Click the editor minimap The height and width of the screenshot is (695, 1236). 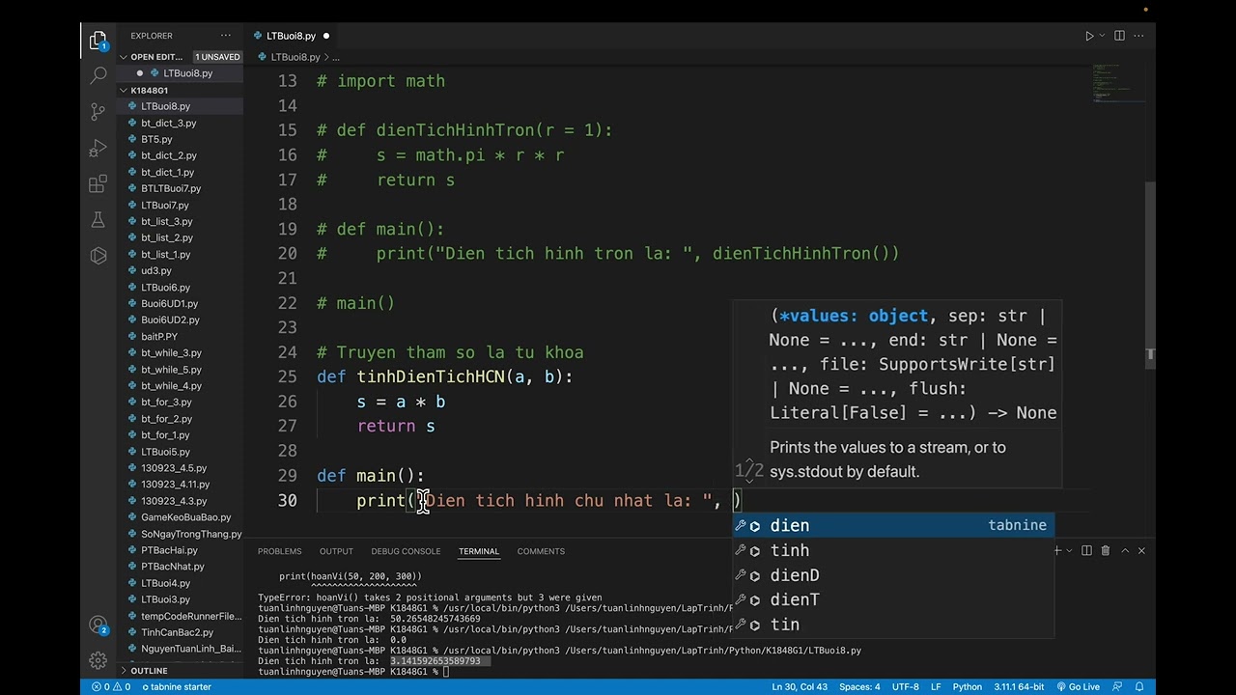coord(1117,82)
